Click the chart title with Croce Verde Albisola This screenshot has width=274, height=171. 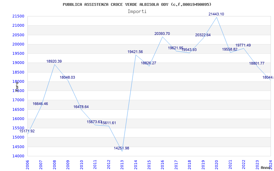point(137,4)
